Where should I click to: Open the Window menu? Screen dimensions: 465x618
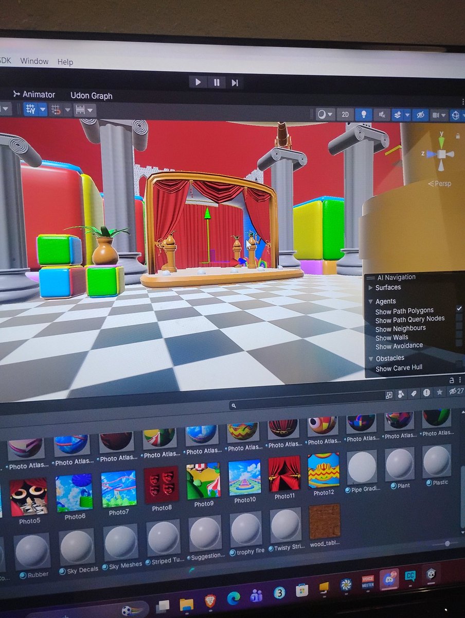pyautogui.click(x=34, y=61)
